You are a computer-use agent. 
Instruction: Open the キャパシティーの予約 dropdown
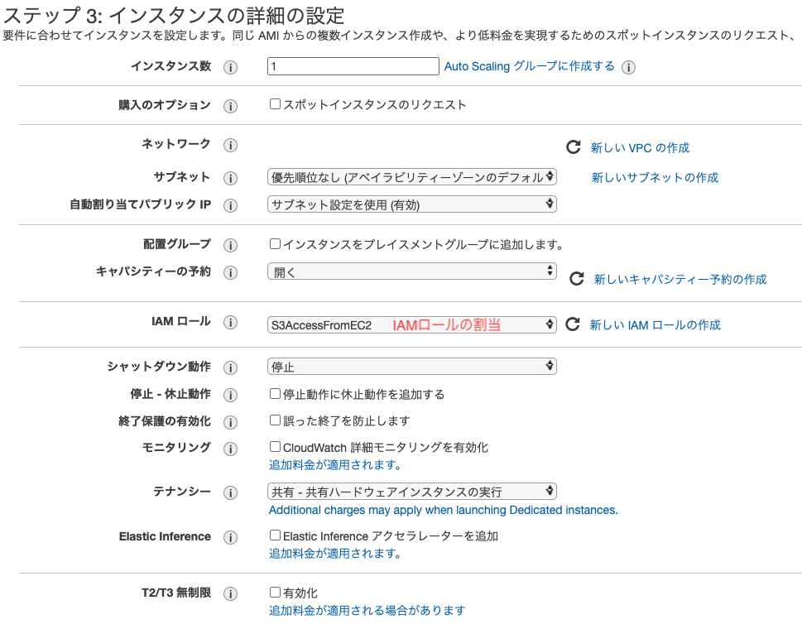(411, 271)
